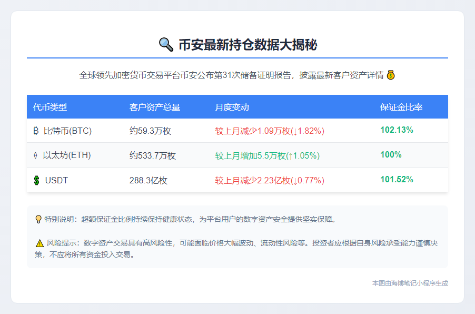Click the light bulb icon beside 特别说明
Viewport: 475px width, 314px height.
[x=38, y=219]
